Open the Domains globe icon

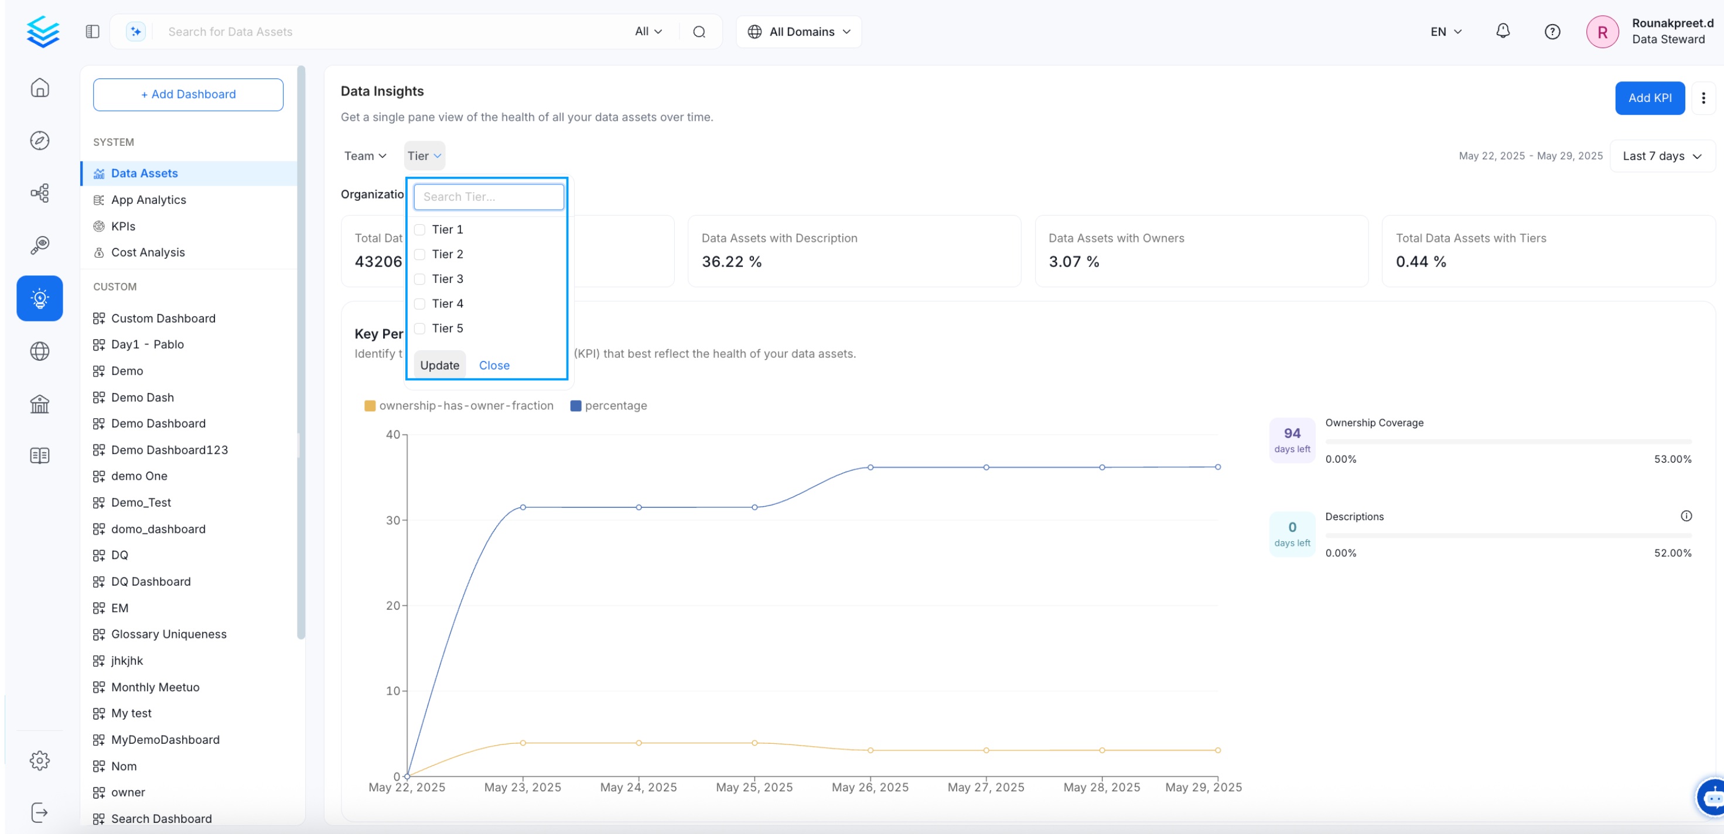pos(39,351)
